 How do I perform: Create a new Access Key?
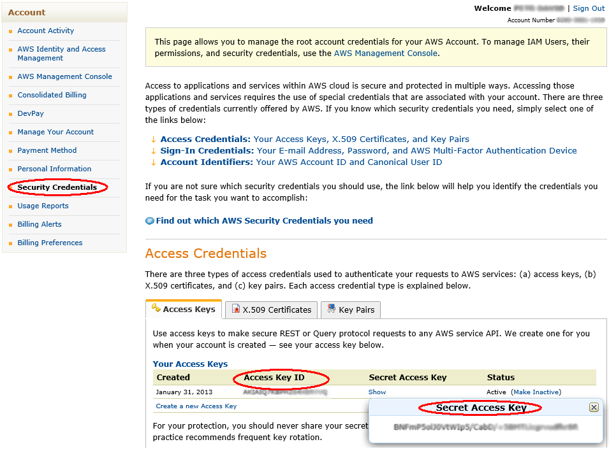[x=196, y=406]
